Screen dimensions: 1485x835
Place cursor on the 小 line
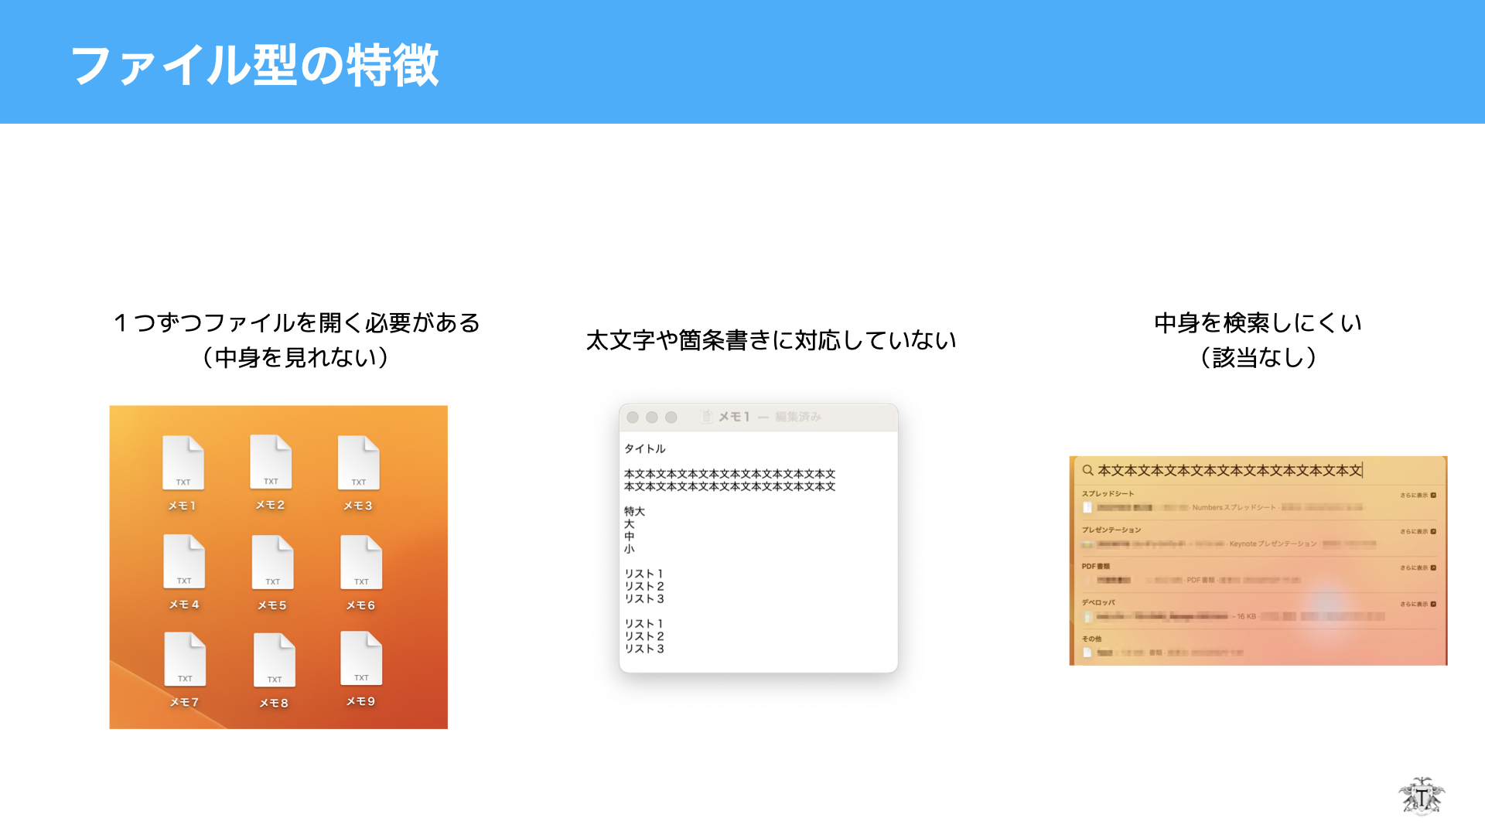630,549
